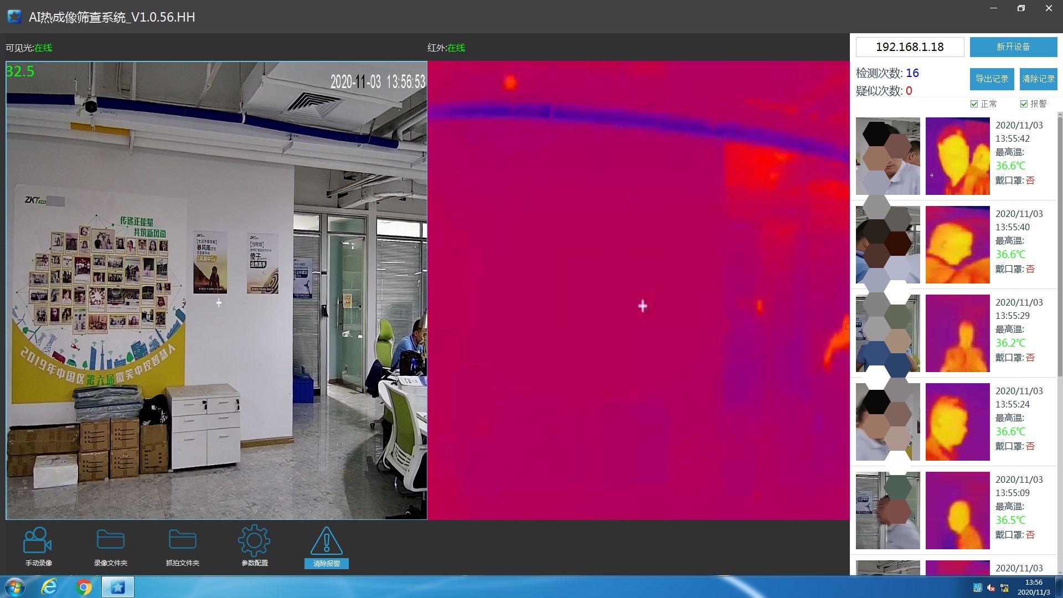The image size is (1063, 598).
Task: Open visible photo of 13:55:42 record
Action: tap(887, 156)
